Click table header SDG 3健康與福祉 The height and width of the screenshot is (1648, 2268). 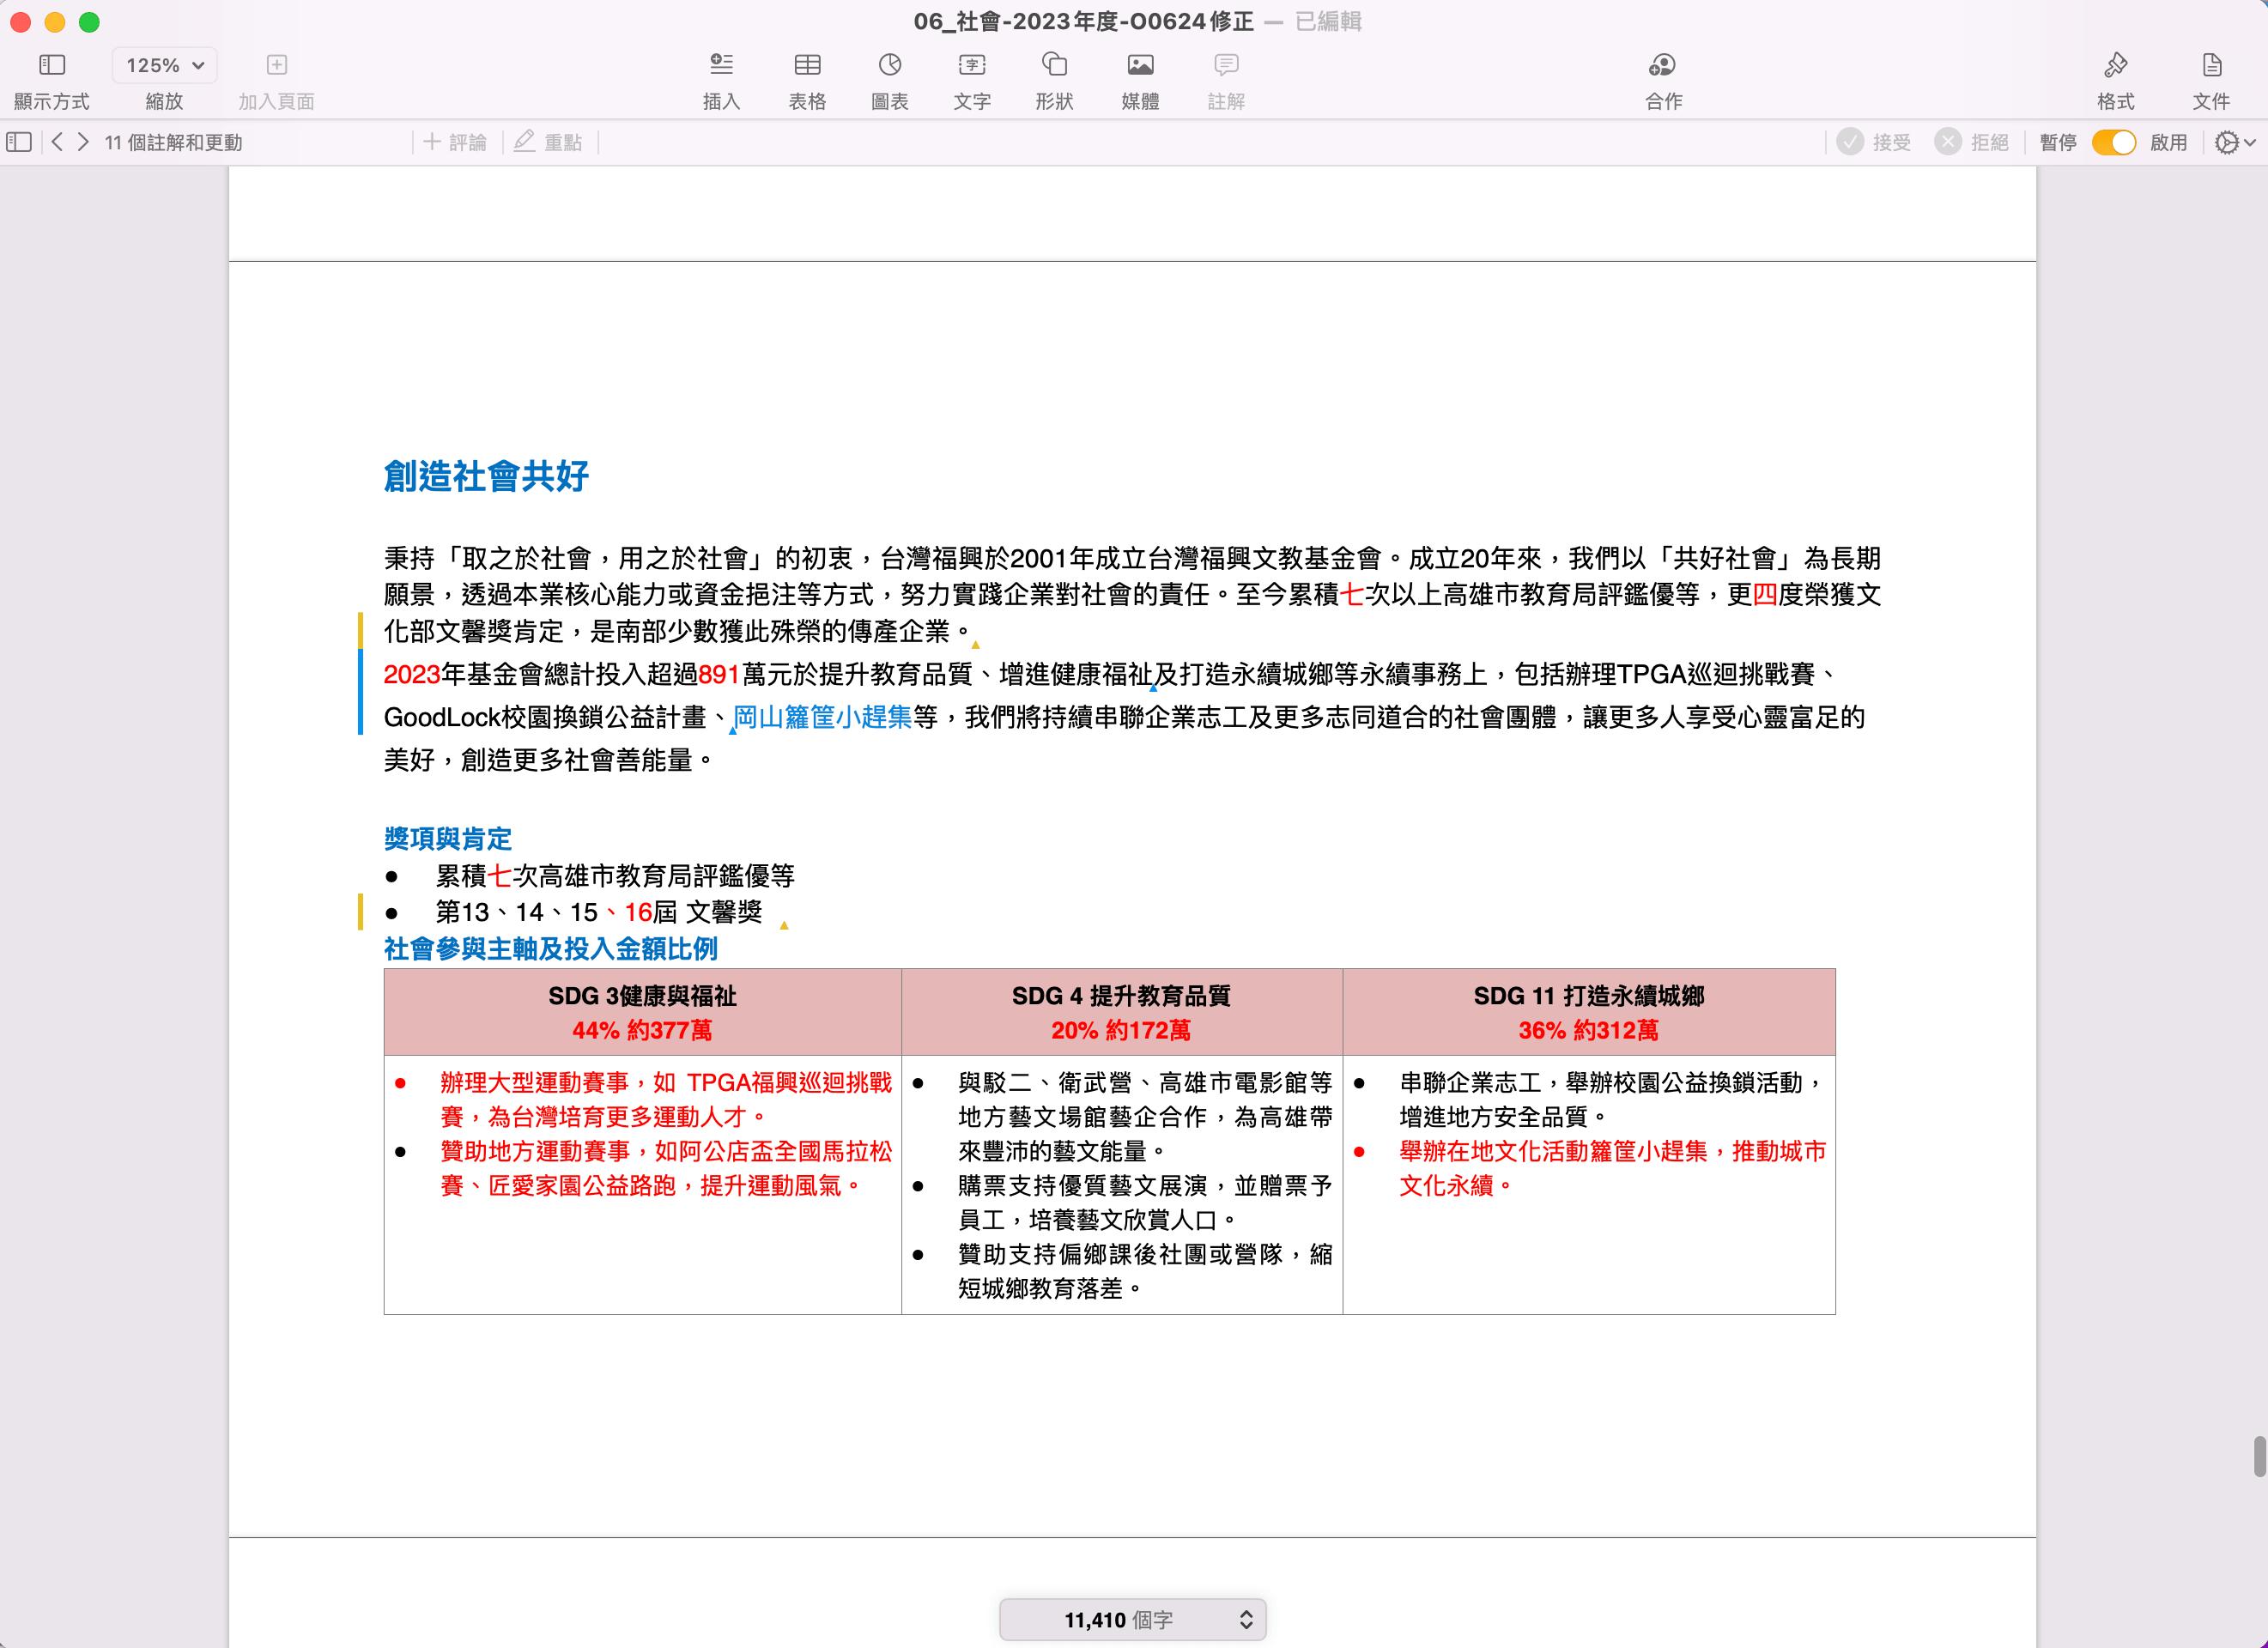pyautogui.click(x=642, y=995)
